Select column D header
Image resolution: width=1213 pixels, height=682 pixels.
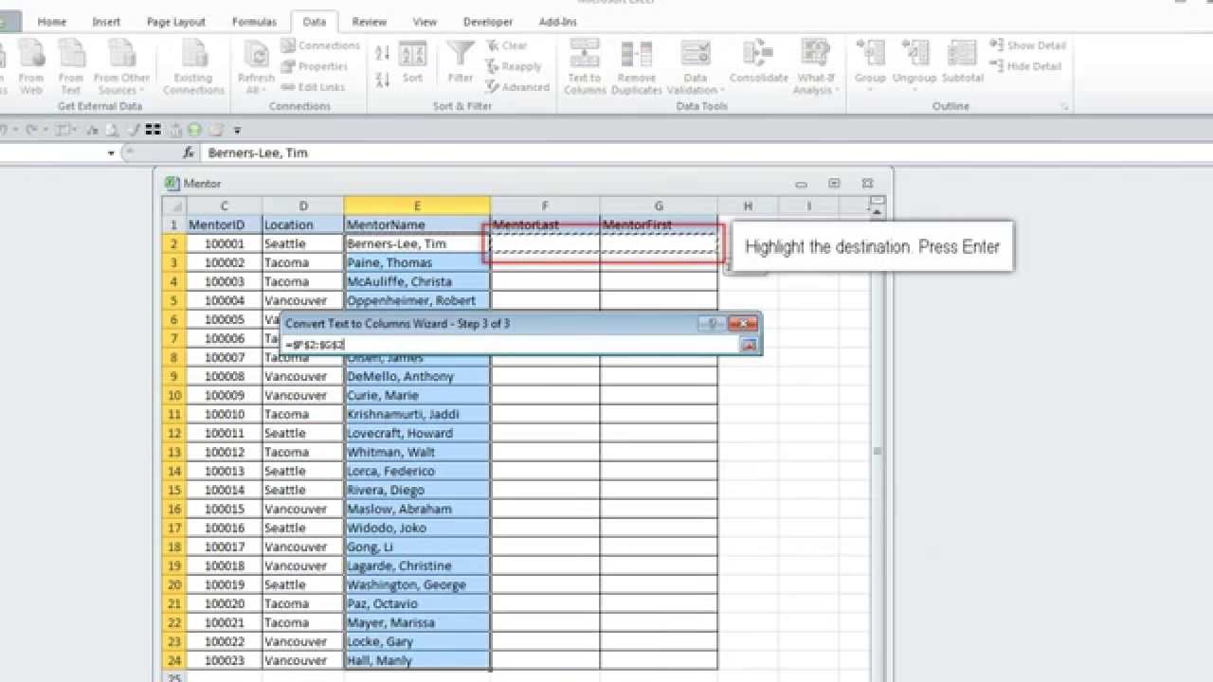(x=303, y=206)
